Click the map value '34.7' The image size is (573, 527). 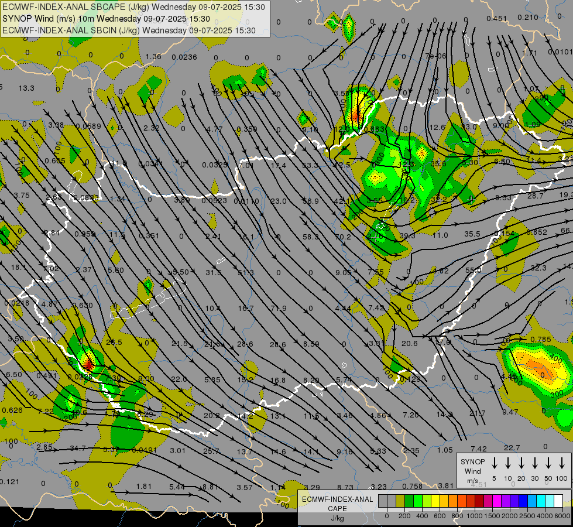click(x=77, y=448)
